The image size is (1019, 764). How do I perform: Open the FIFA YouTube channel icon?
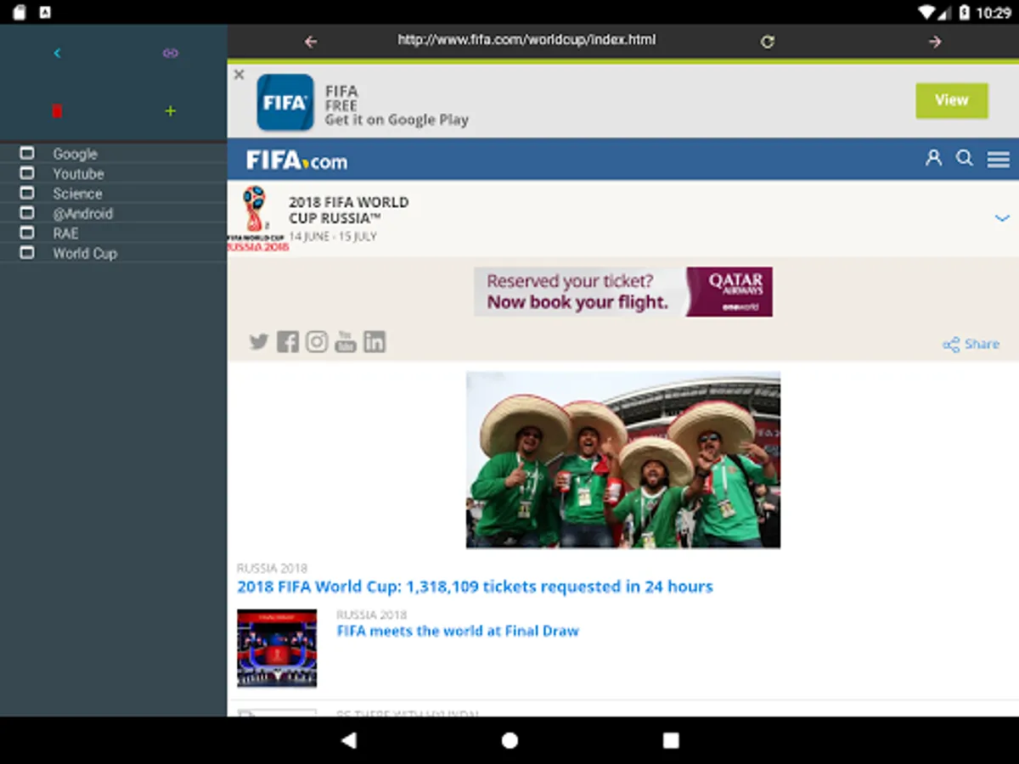346,341
